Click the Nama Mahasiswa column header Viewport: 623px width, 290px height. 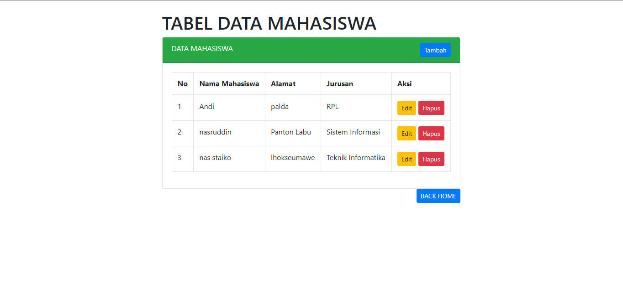click(x=229, y=83)
